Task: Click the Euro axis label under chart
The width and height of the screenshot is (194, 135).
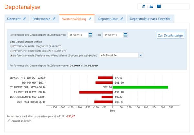Action: 113,111
